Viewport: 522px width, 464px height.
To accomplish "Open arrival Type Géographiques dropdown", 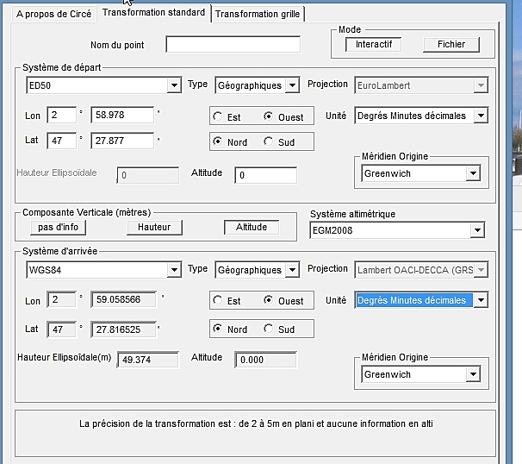I will 258,270.
